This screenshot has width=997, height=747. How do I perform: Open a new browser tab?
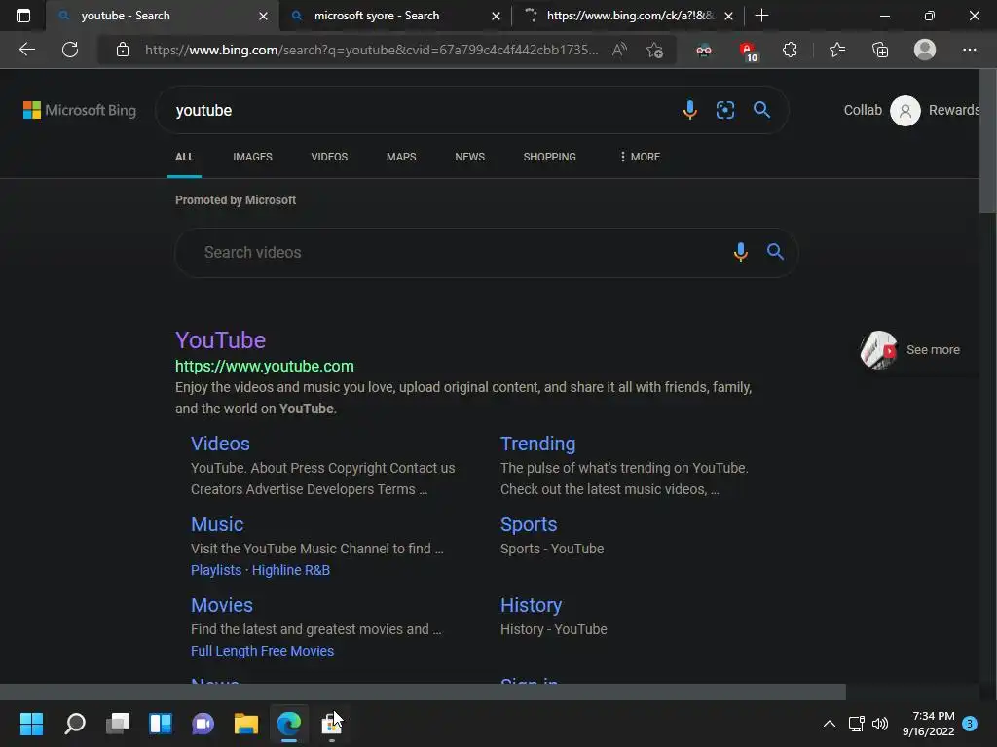click(x=761, y=16)
